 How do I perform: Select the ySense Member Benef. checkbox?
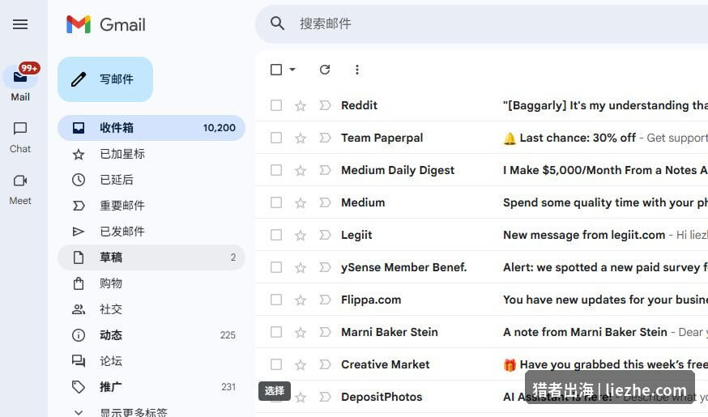pyautogui.click(x=276, y=267)
